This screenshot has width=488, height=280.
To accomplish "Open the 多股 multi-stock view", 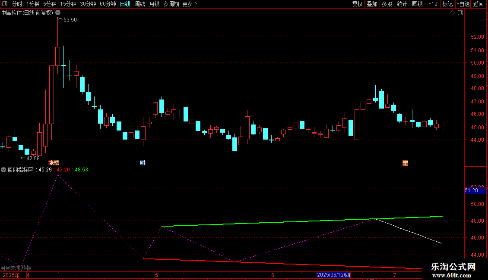I will pyautogui.click(x=387, y=4).
